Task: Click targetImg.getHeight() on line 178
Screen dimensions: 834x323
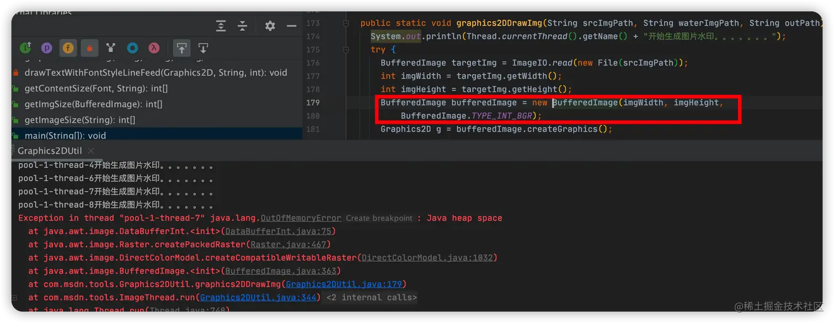Action: 514,89
